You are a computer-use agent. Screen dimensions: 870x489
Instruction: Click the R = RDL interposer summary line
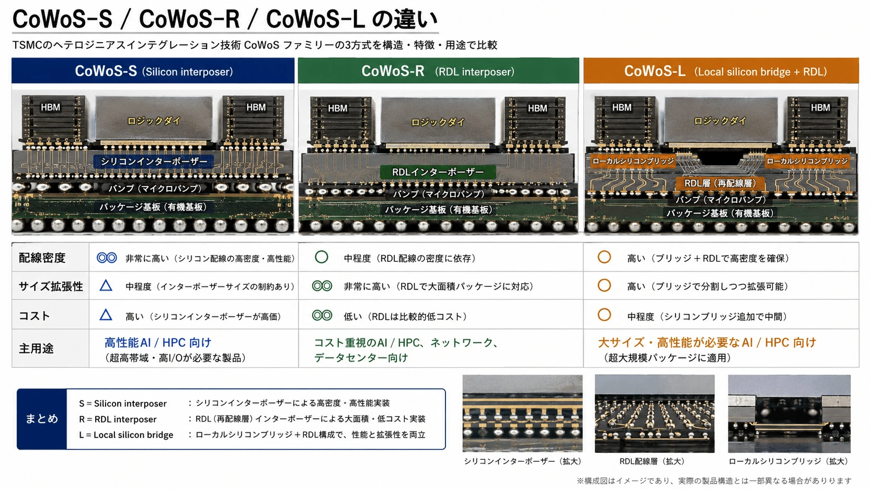click(118, 419)
